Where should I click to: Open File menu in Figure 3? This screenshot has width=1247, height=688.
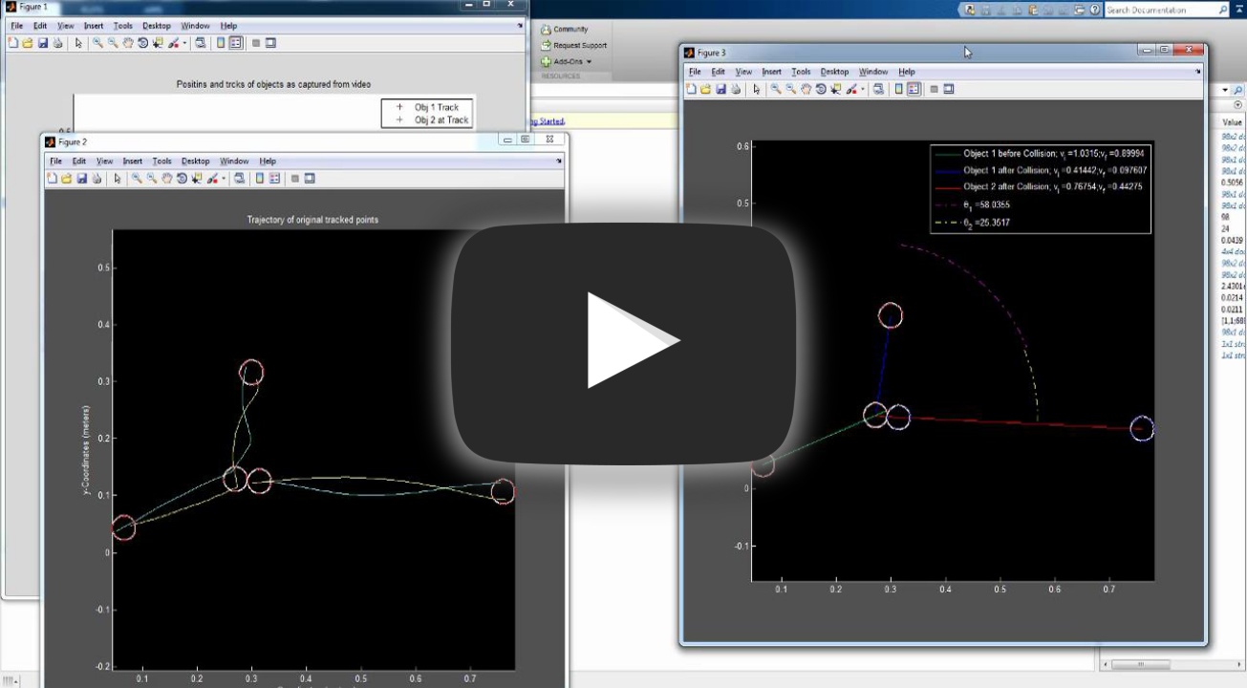[695, 72]
